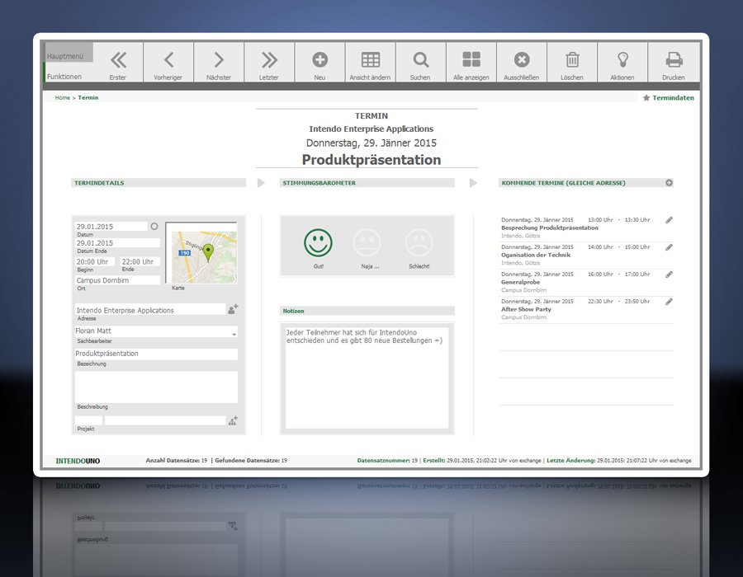
Task: Select the Gut! happy smiley
Action: point(318,242)
